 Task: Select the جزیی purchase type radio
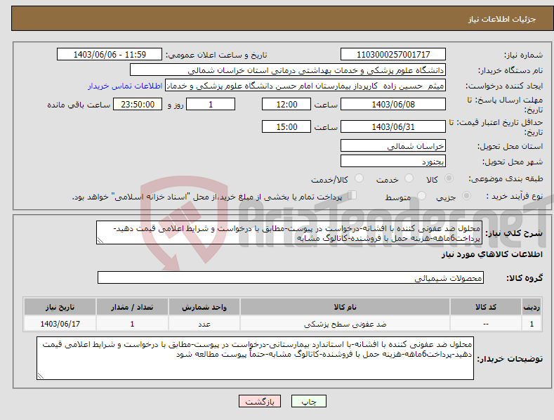(466, 196)
